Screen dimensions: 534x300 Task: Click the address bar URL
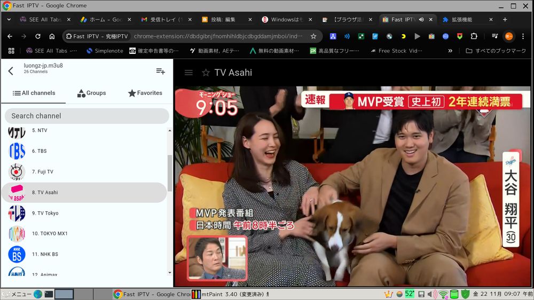218,36
